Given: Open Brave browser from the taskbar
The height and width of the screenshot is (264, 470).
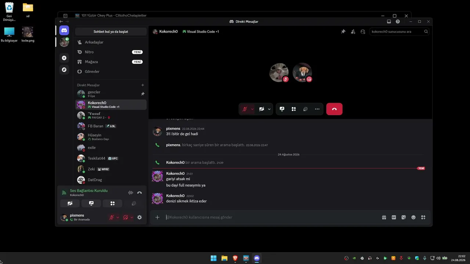Looking at the screenshot, I should pyautogui.click(x=235, y=258).
